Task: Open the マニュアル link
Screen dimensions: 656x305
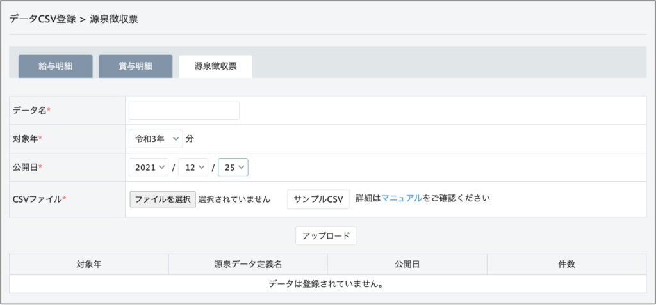Action: pyautogui.click(x=402, y=198)
